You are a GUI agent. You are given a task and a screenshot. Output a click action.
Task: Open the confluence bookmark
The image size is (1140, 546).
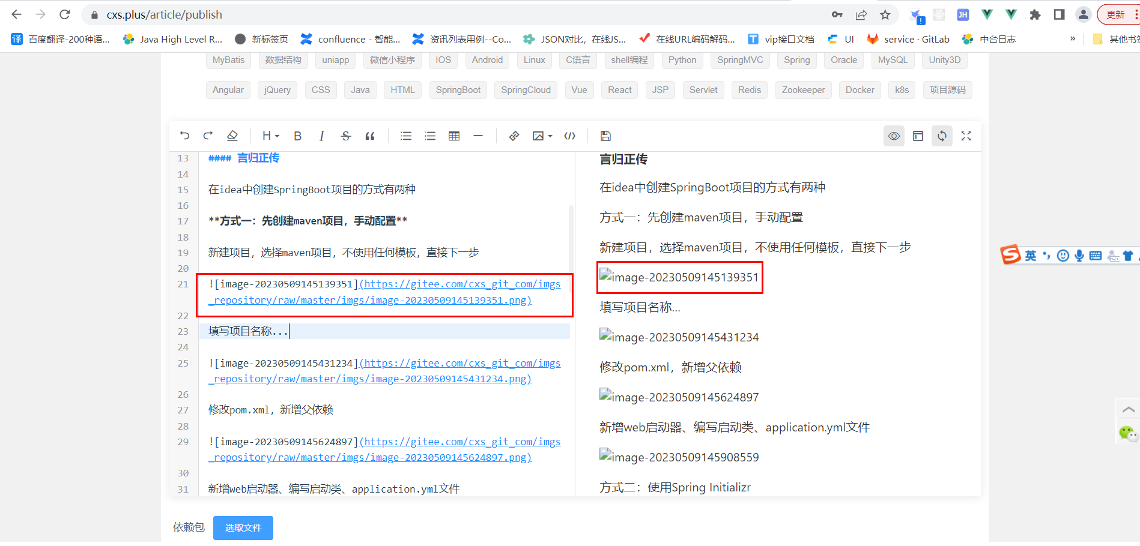click(351, 40)
